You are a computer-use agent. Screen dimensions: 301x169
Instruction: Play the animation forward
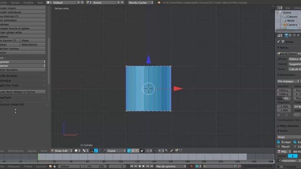(143, 166)
